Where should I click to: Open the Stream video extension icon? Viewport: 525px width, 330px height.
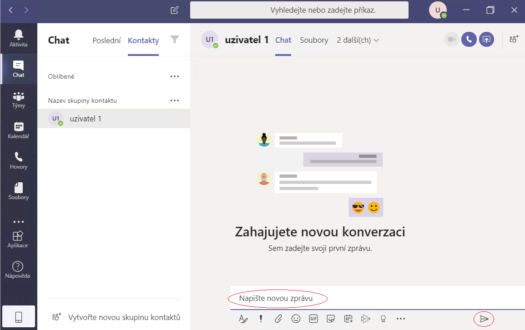(x=366, y=319)
